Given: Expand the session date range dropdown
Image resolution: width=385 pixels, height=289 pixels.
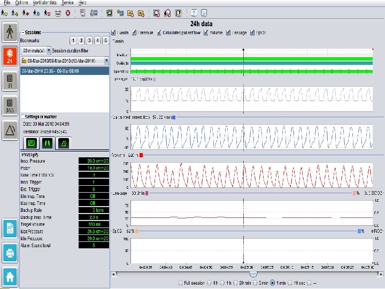Looking at the screenshot, I should [x=106, y=60].
